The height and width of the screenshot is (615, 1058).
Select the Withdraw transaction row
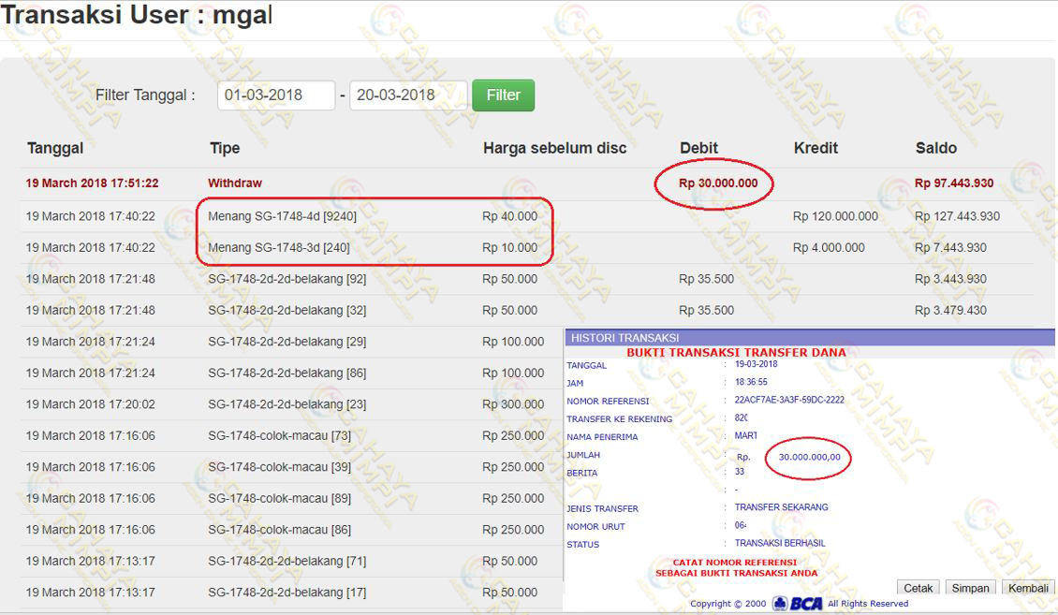point(235,183)
